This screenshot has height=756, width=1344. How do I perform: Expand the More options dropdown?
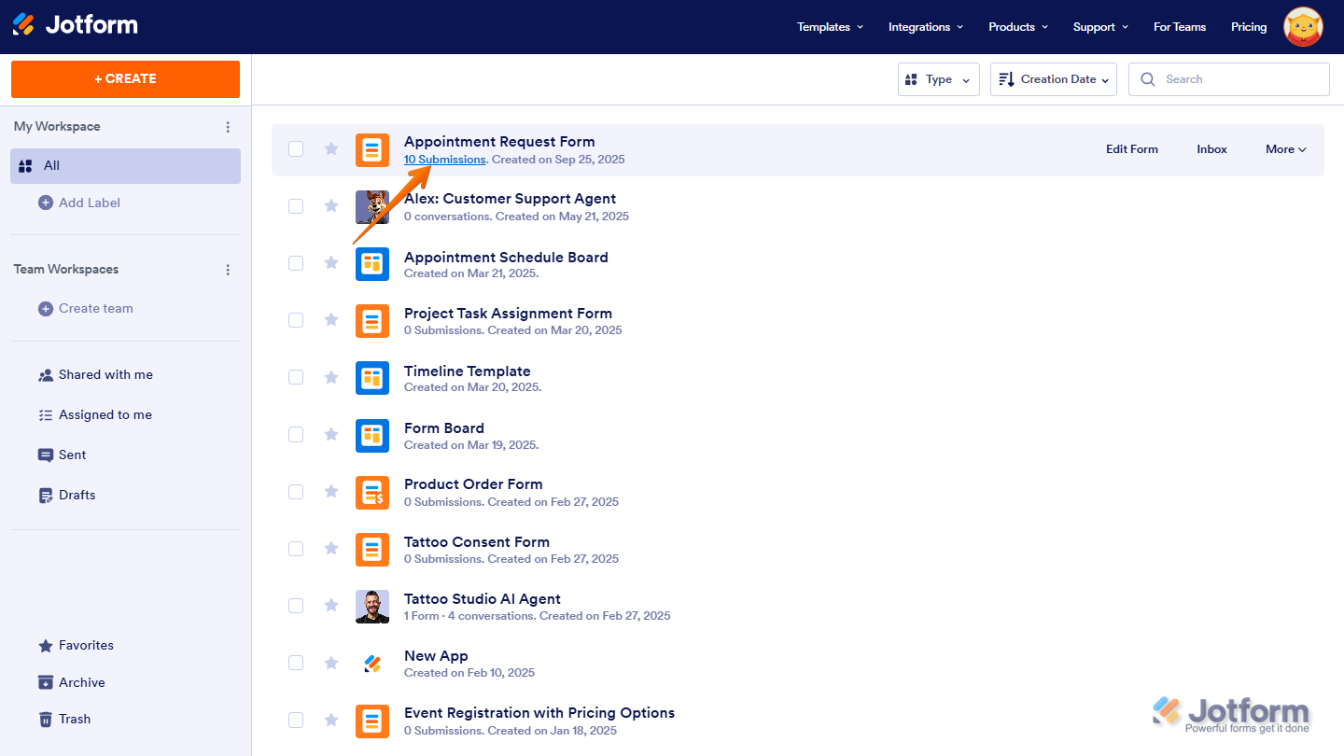(1285, 149)
